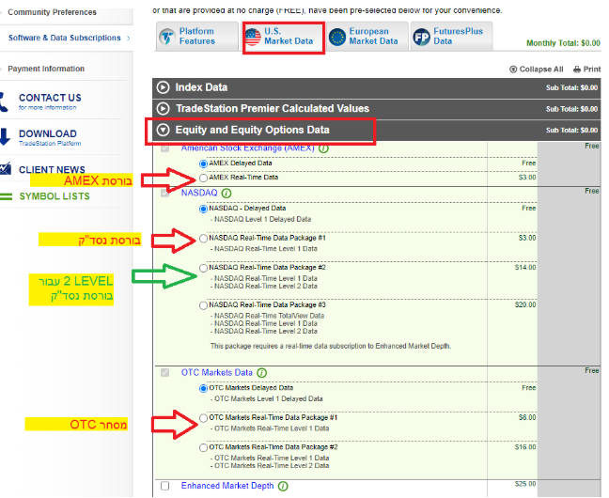Click the Client News chart icon
Screen dimensions: 609x498
pos(6,168)
